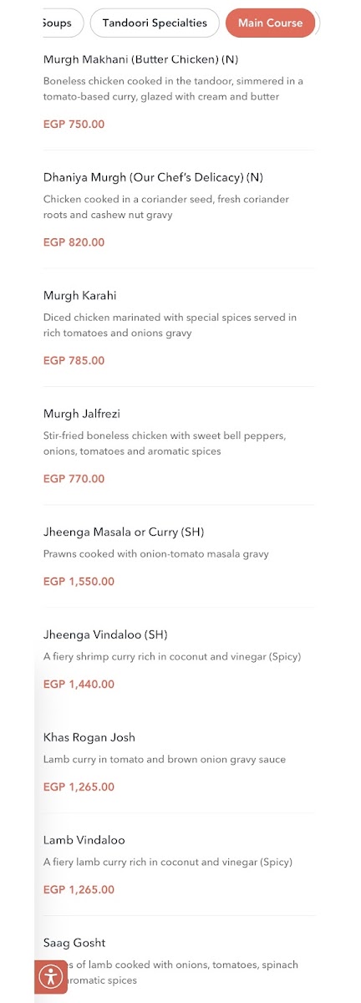Viewport: 361px width, 1003px height.
Task: Select the Saag Gosht dish
Action: (x=74, y=943)
